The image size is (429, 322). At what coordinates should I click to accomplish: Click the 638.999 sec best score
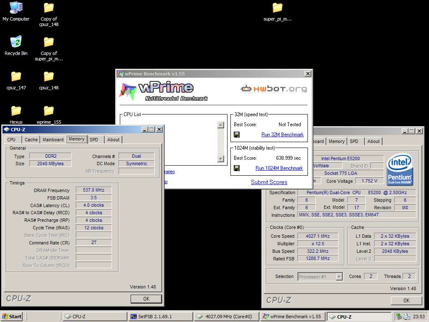pos(288,158)
